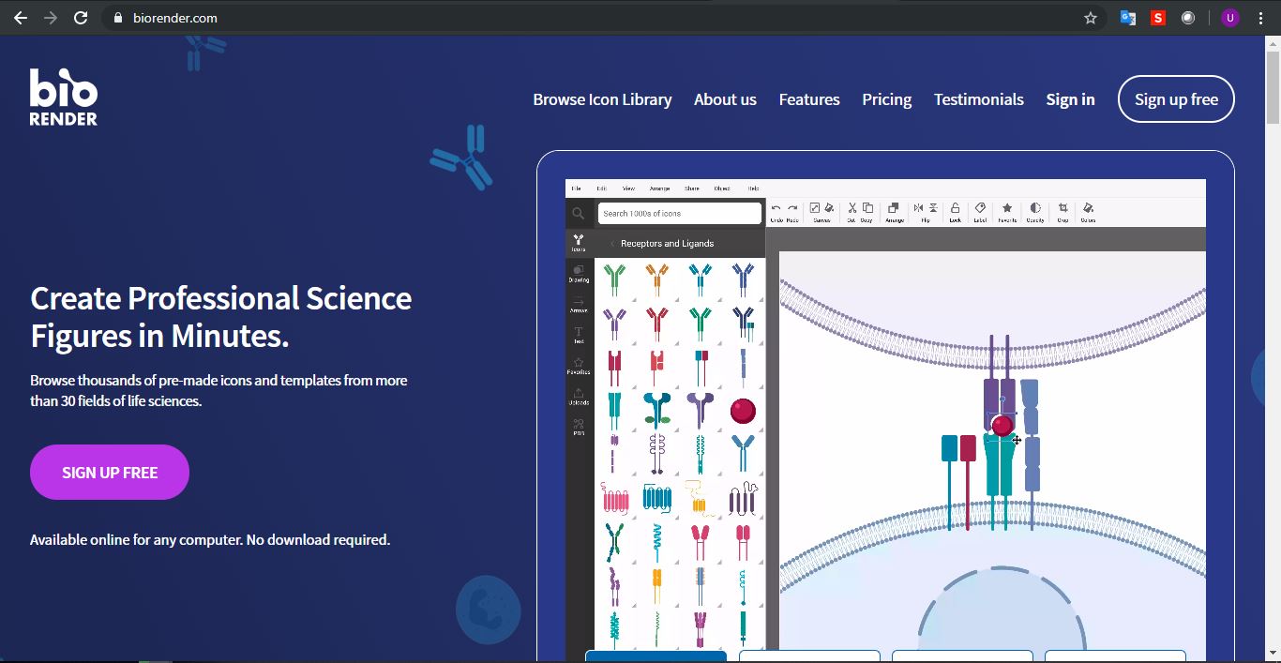
Task: Click the Canvas resize icon in toolbar
Action: 815,208
